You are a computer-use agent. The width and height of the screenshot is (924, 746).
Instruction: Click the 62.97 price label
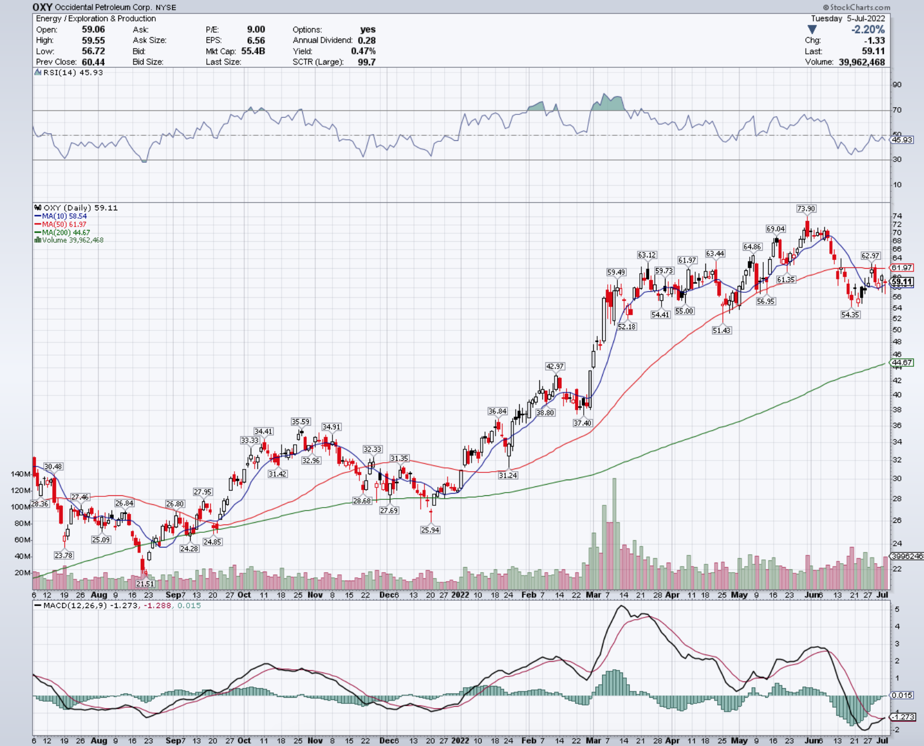pos(870,256)
